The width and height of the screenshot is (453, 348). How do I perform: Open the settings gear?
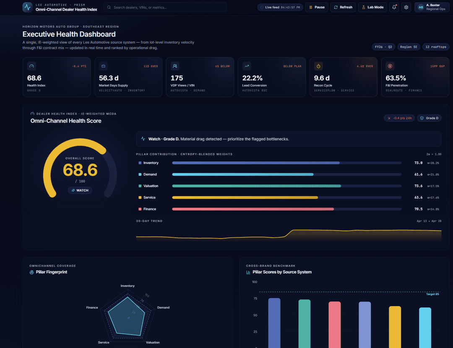point(406,7)
